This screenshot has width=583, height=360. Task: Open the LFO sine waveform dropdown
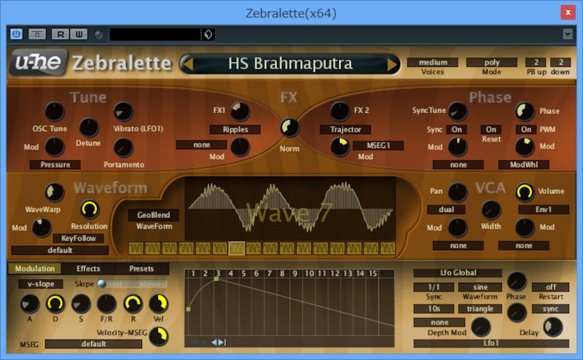point(479,287)
